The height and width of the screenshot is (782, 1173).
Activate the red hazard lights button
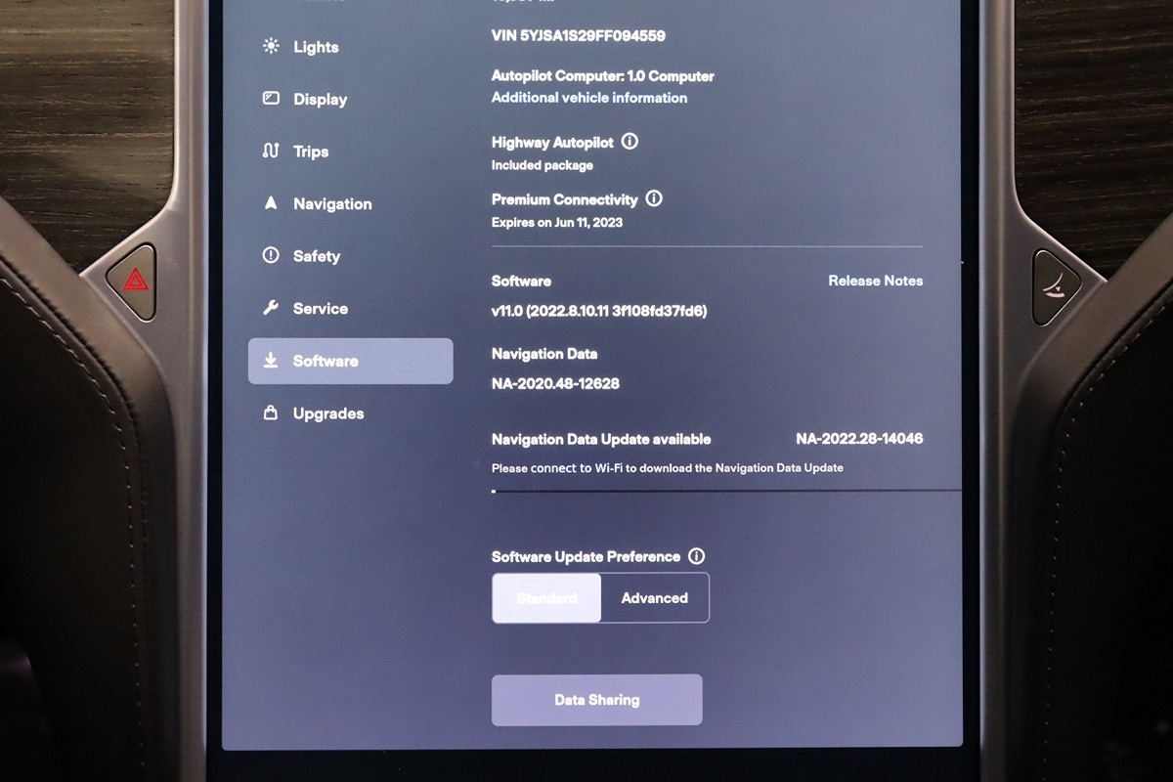pos(135,282)
